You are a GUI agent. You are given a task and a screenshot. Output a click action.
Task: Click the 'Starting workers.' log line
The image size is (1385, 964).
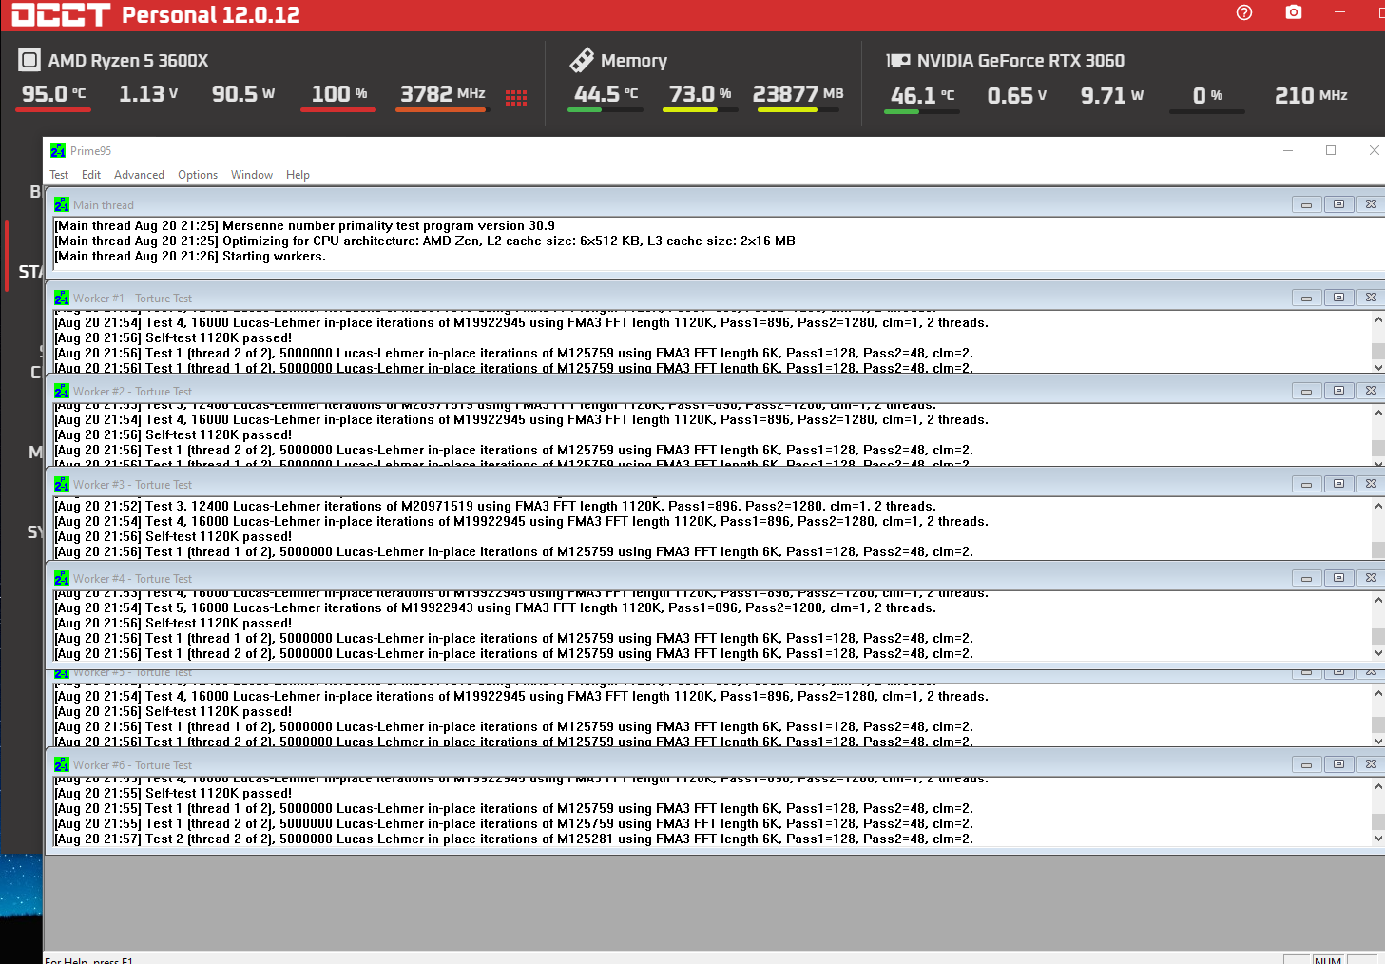[274, 257]
